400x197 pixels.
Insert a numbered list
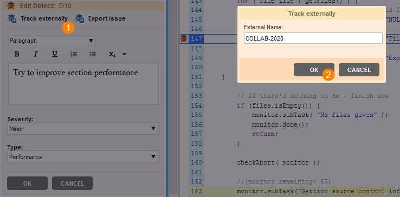click(74, 54)
